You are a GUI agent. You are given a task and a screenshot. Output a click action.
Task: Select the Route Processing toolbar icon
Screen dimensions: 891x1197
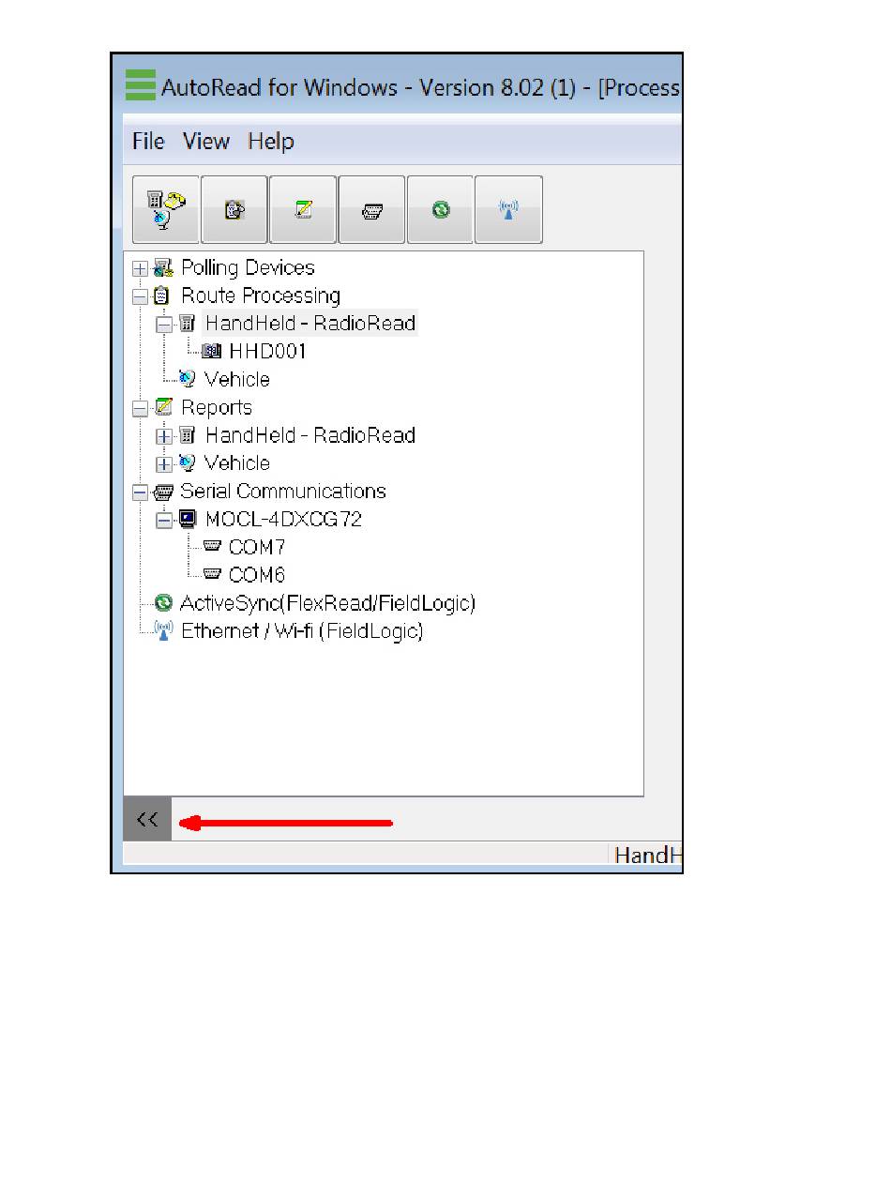pos(234,209)
